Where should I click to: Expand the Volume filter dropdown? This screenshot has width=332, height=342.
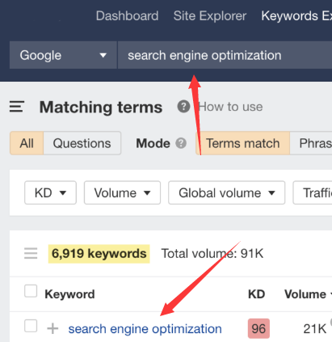pos(122,192)
